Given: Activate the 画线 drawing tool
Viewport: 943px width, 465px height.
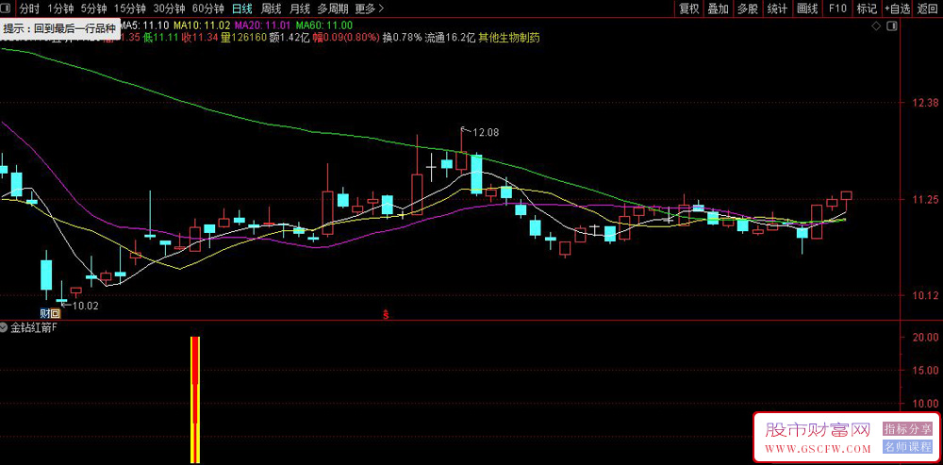Looking at the screenshot, I should pos(808,8).
